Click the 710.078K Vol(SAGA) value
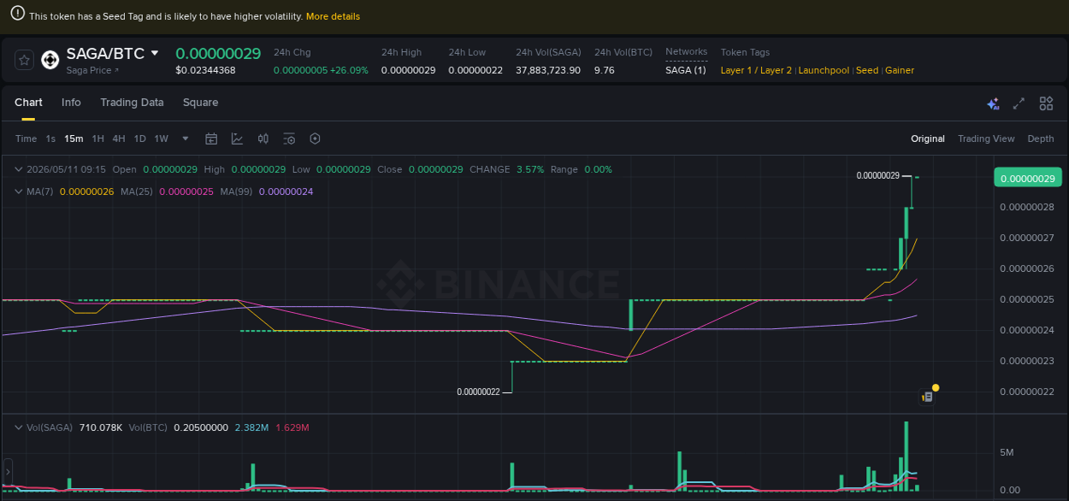 tap(101, 427)
